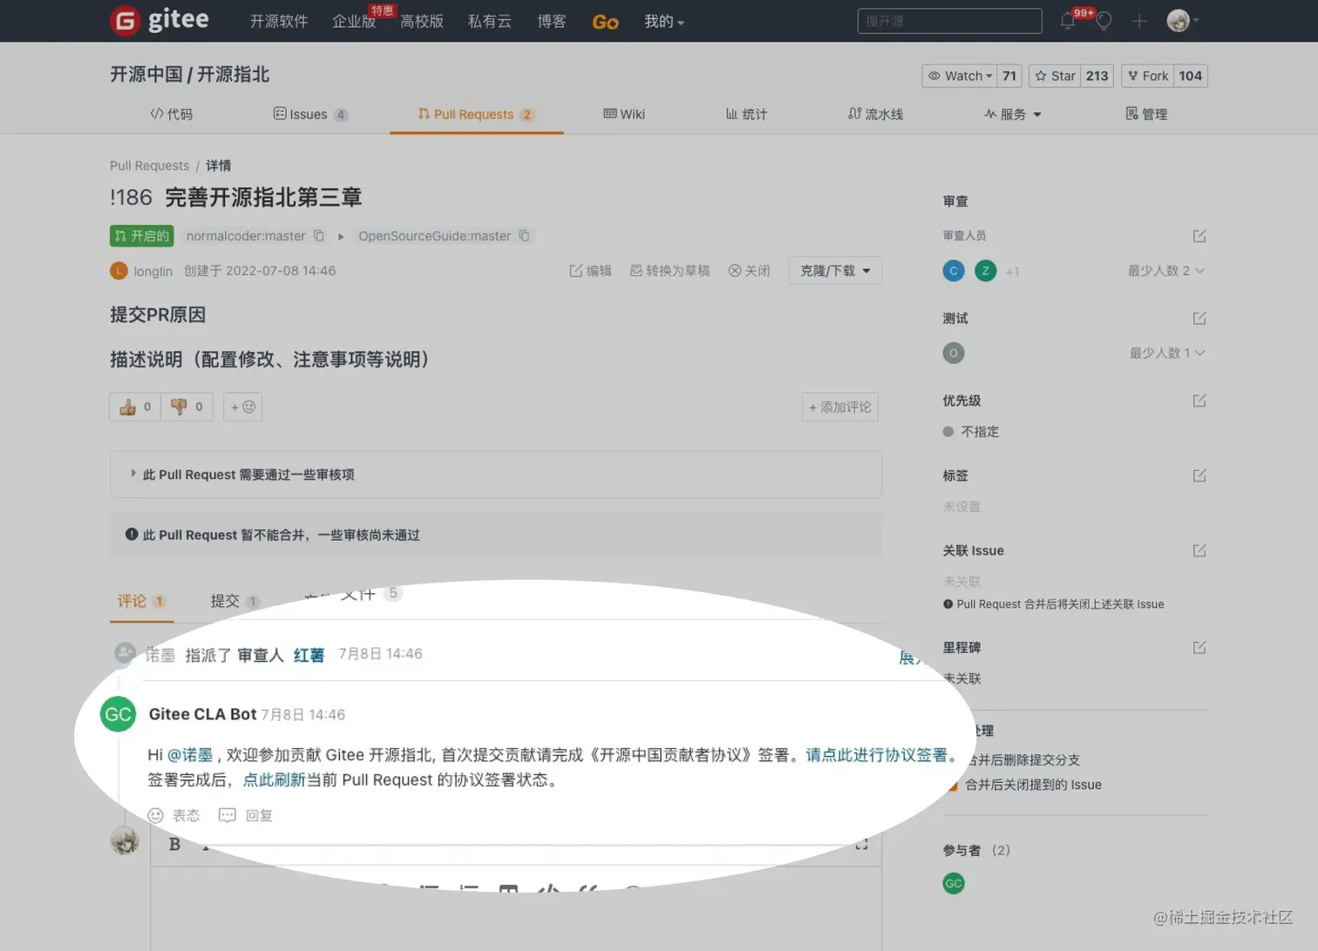
Task: Edit the 测试 testers section
Action: coord(1199,318)
